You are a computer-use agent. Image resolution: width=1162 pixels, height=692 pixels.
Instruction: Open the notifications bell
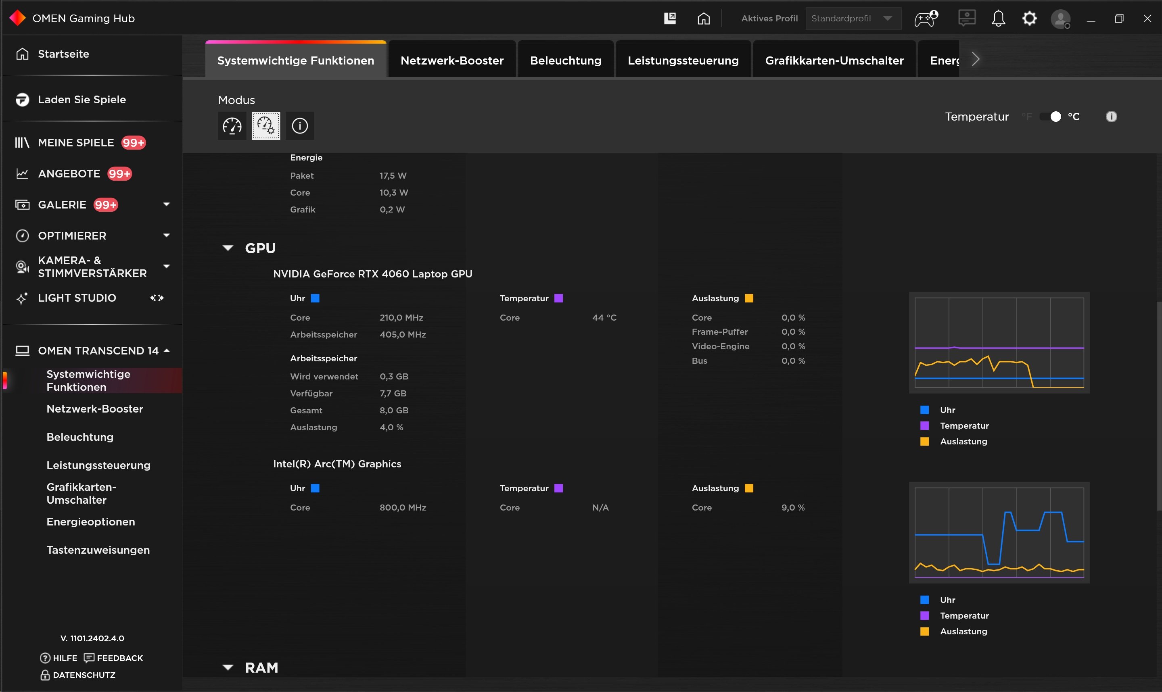(x=998, y=18)
